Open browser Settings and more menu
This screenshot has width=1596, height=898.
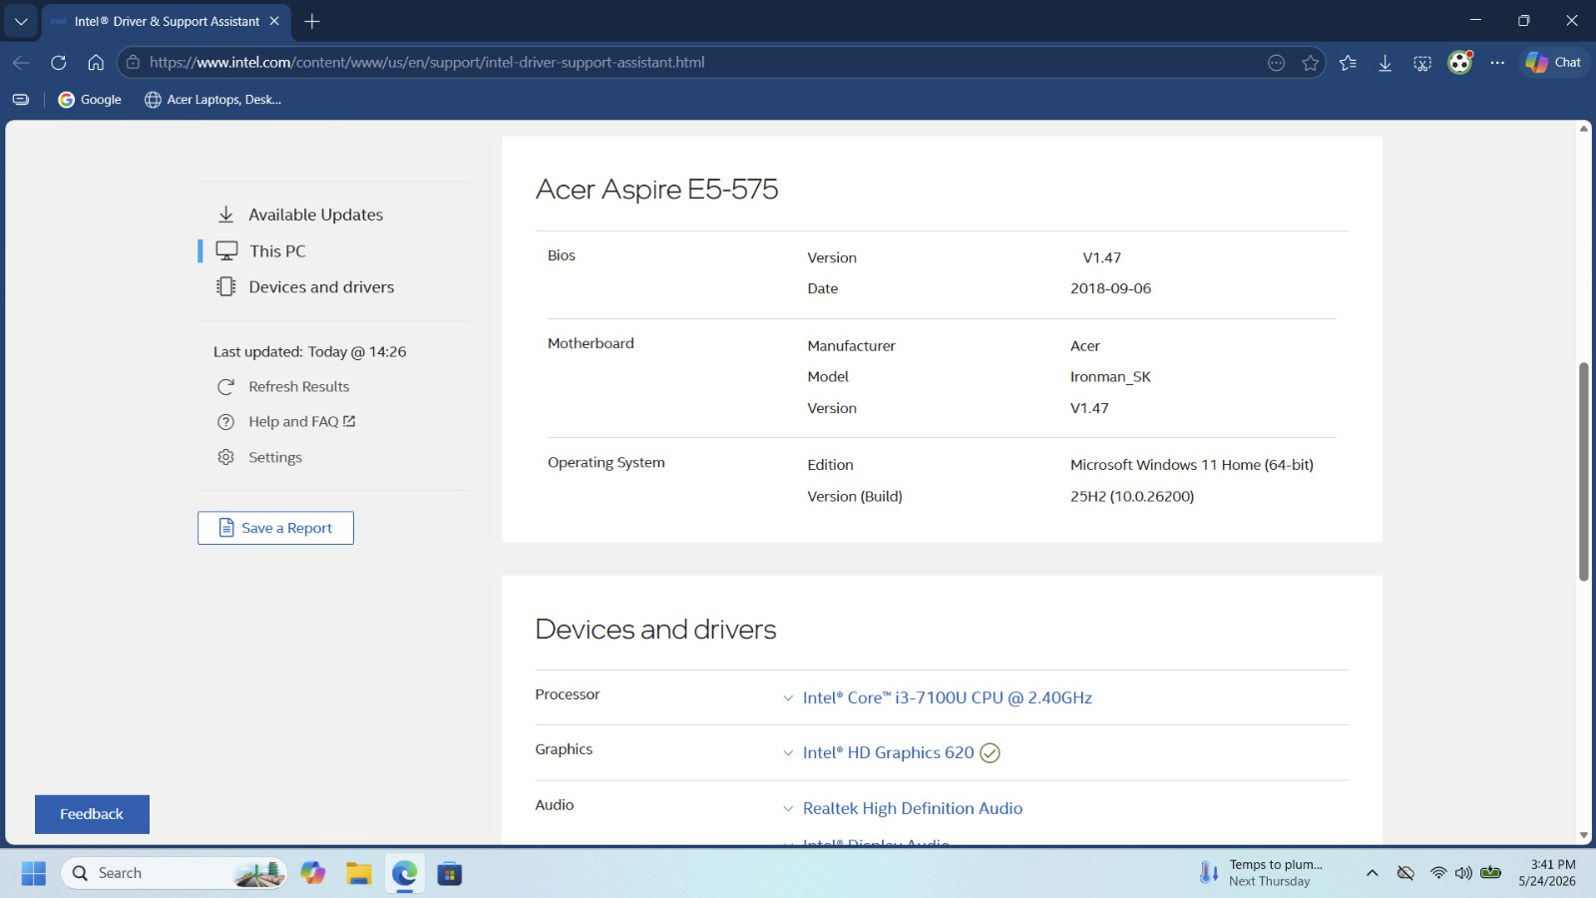1497,63
